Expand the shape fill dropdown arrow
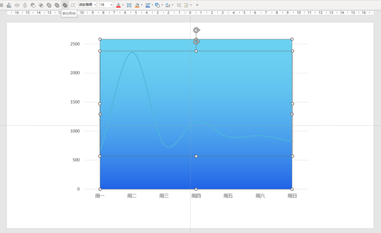381x233 pixels. (142, 5)
